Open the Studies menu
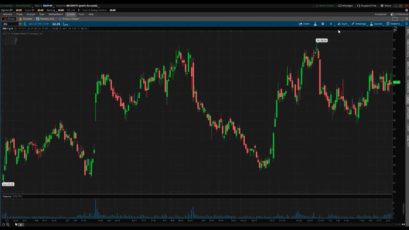This screenshot has width=409, height=230. (376, 24)
